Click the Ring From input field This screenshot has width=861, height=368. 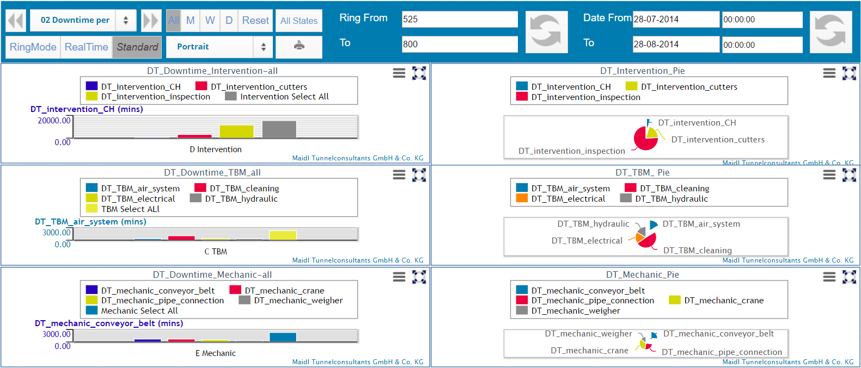(x=460, y=19)
